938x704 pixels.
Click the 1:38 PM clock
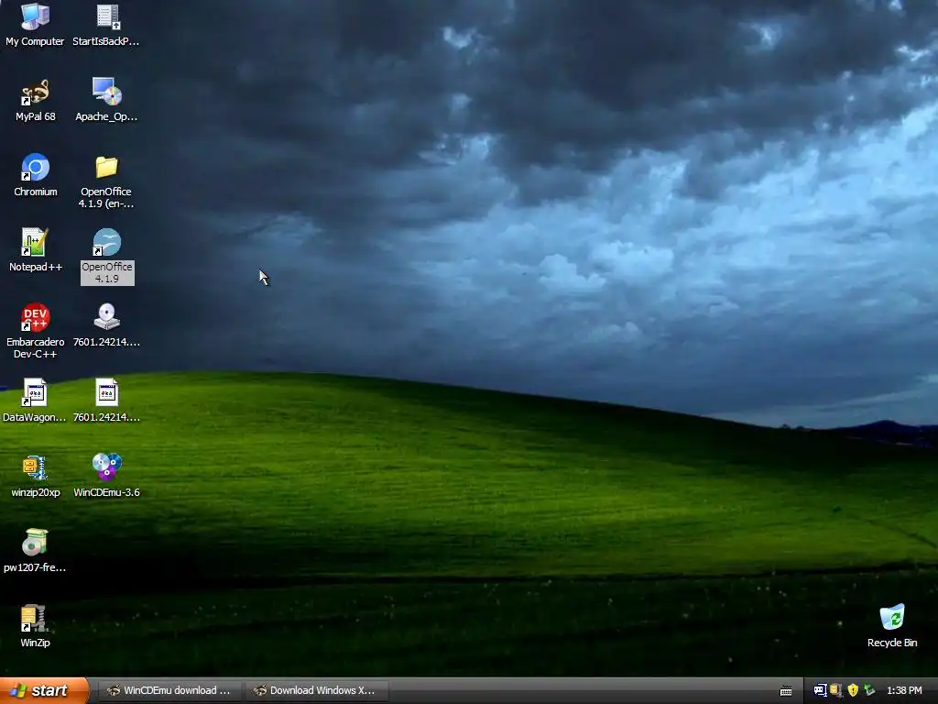point(904,690)
